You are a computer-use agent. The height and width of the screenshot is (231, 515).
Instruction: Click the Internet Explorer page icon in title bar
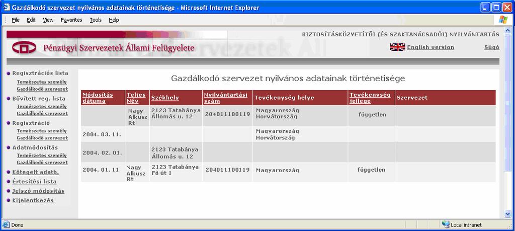[7, 7]
